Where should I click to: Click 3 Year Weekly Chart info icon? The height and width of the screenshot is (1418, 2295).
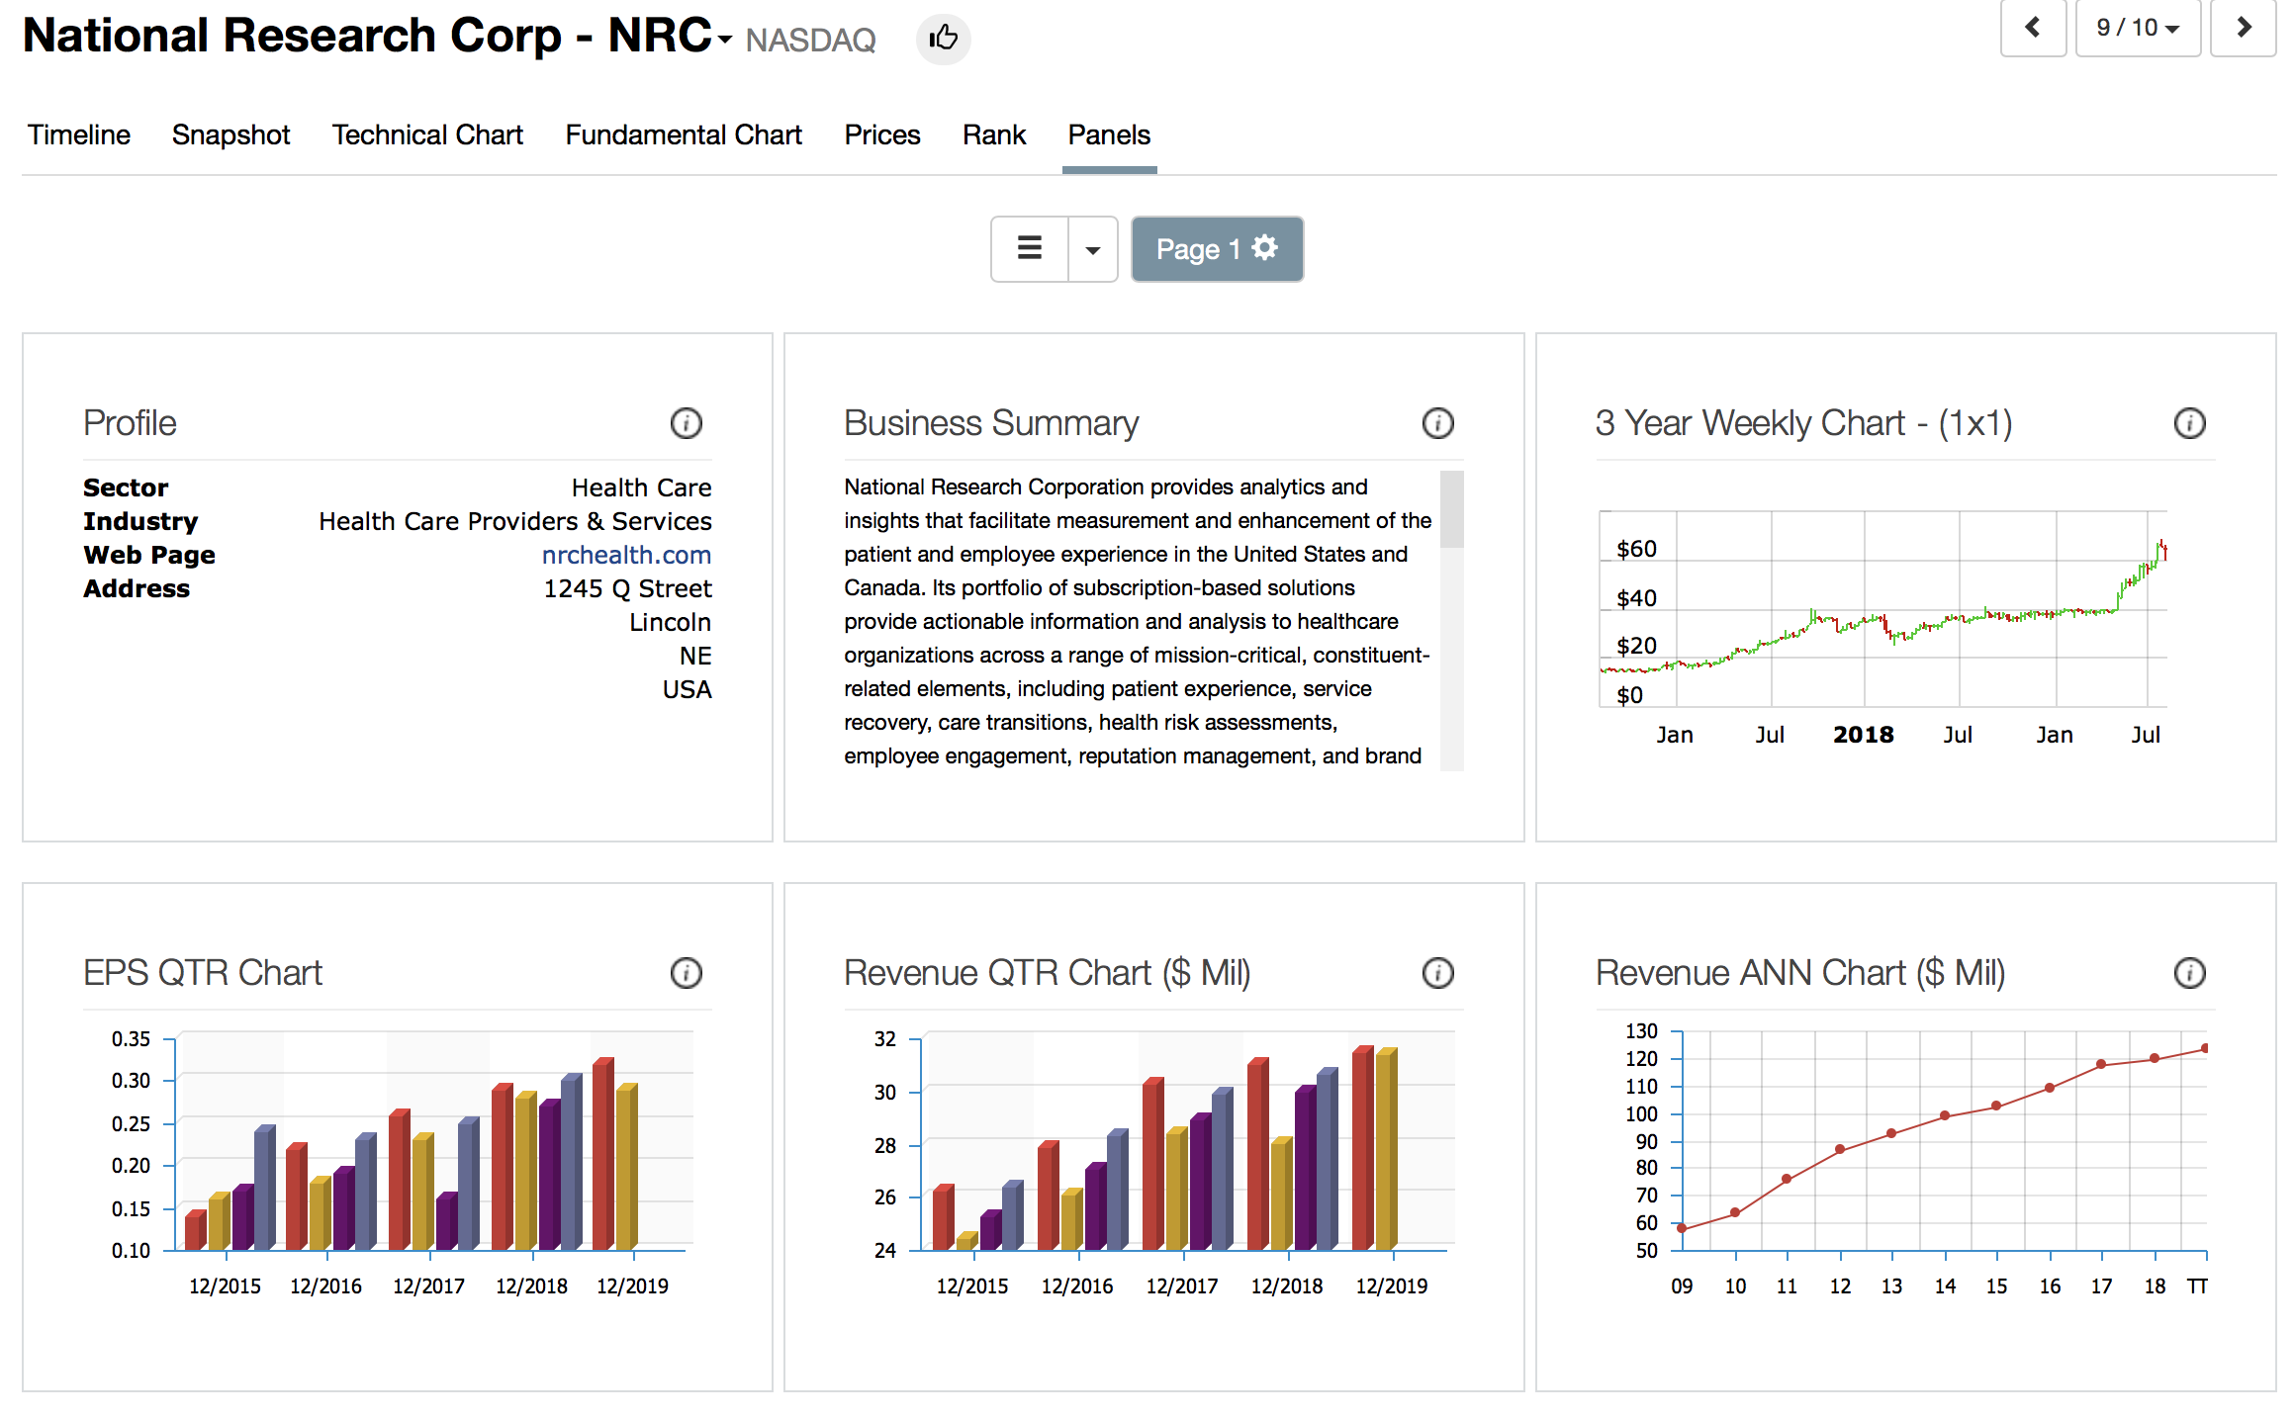(2189, 423)
